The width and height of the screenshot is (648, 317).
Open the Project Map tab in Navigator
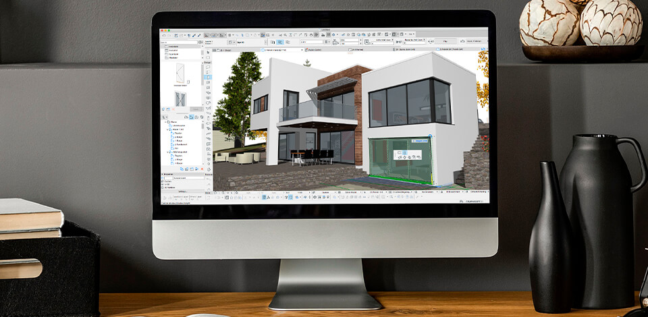click(186, 117)
